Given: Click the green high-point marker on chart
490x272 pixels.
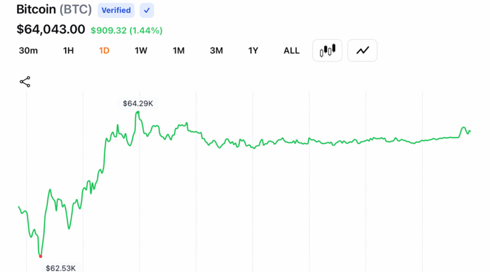Looking at the screenshot, I should tap(138, 112).
